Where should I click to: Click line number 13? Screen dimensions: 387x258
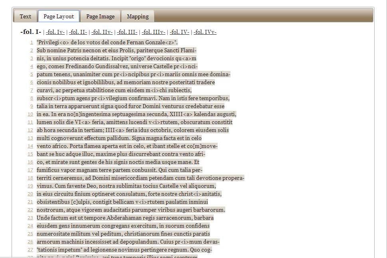(30, 138)
